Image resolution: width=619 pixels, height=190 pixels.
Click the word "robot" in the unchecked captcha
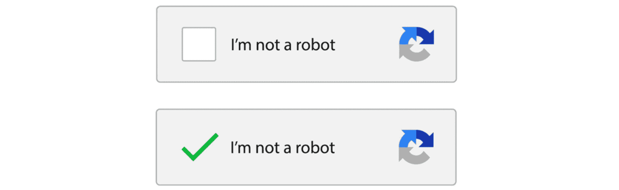click(315, 44)
